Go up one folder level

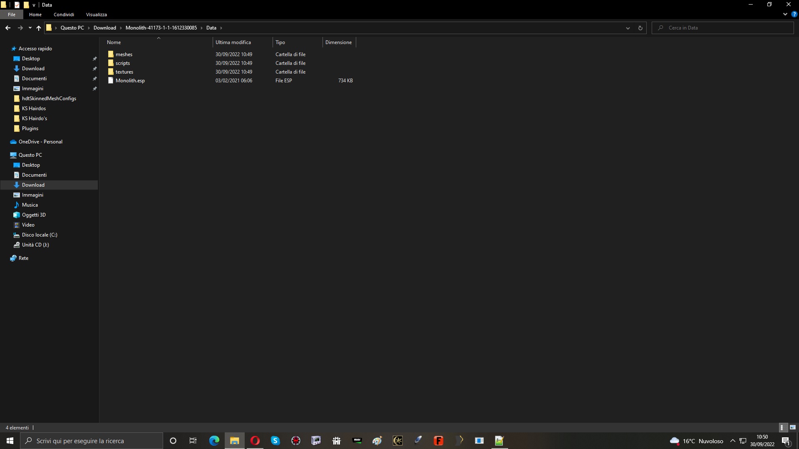[x=39, y=28]
